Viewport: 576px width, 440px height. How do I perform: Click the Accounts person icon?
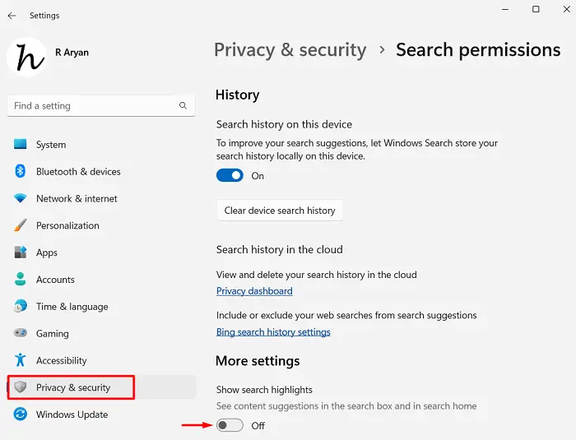[21, 280]
